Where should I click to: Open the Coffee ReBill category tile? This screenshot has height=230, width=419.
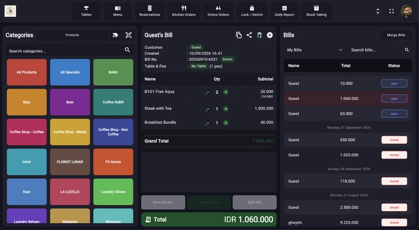(x=113, y=102)
